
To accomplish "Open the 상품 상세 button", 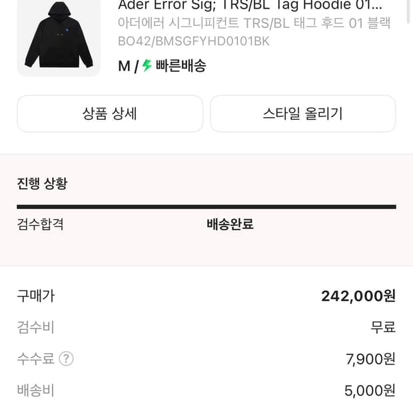I will (110, 113).
